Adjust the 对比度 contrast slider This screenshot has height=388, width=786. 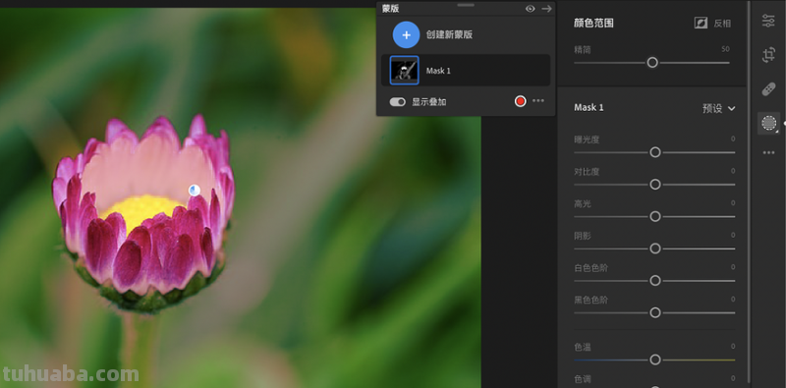tap(654, 185)
